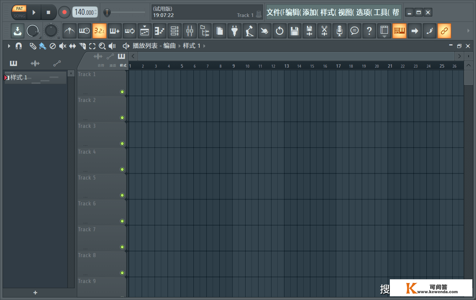Click the master pitch knob

[51, 31]
